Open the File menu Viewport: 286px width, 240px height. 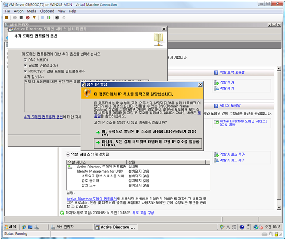click(8, 11)
